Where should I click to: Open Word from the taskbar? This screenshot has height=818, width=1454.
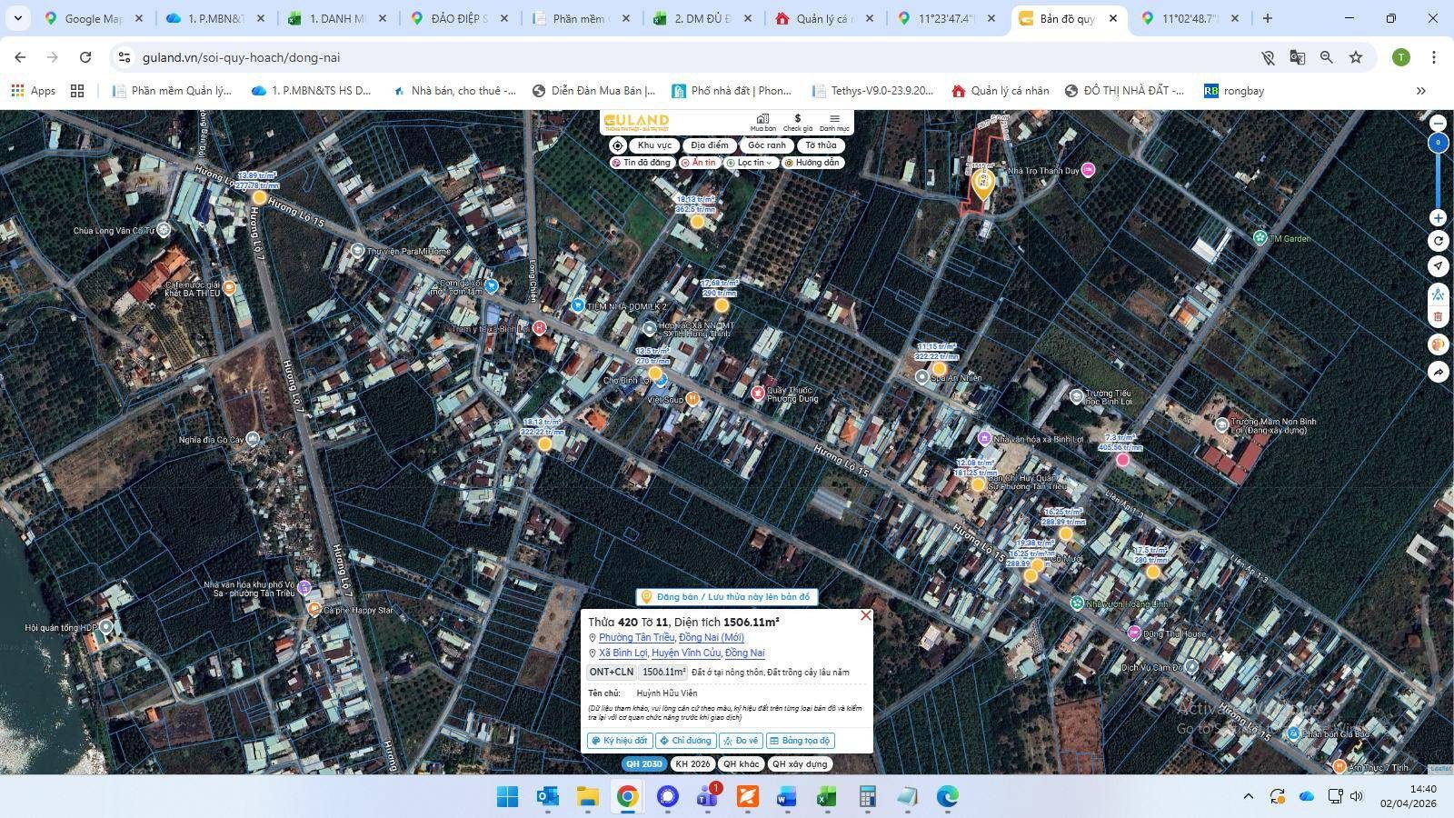tap(787, 797)
